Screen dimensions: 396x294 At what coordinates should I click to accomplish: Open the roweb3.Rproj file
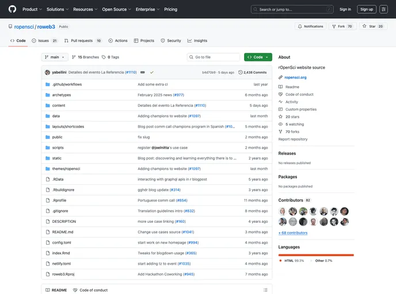63,274
